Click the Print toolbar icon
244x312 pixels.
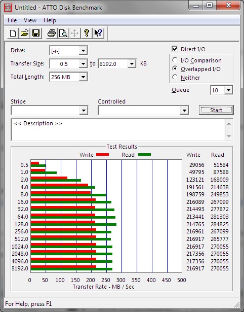tap(52, 33)
